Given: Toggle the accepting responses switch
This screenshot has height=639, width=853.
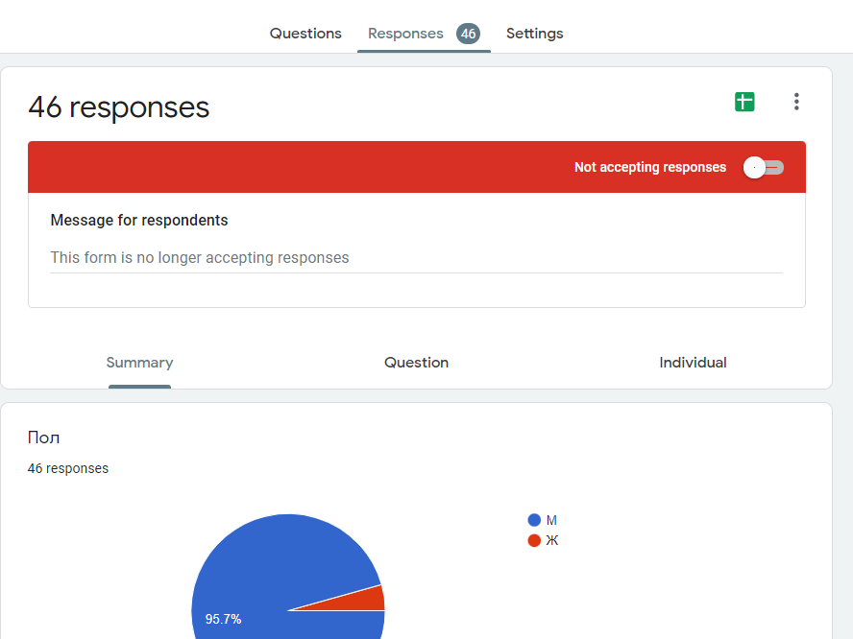Looking at the screenshot, I should click(x=764, y=167).
